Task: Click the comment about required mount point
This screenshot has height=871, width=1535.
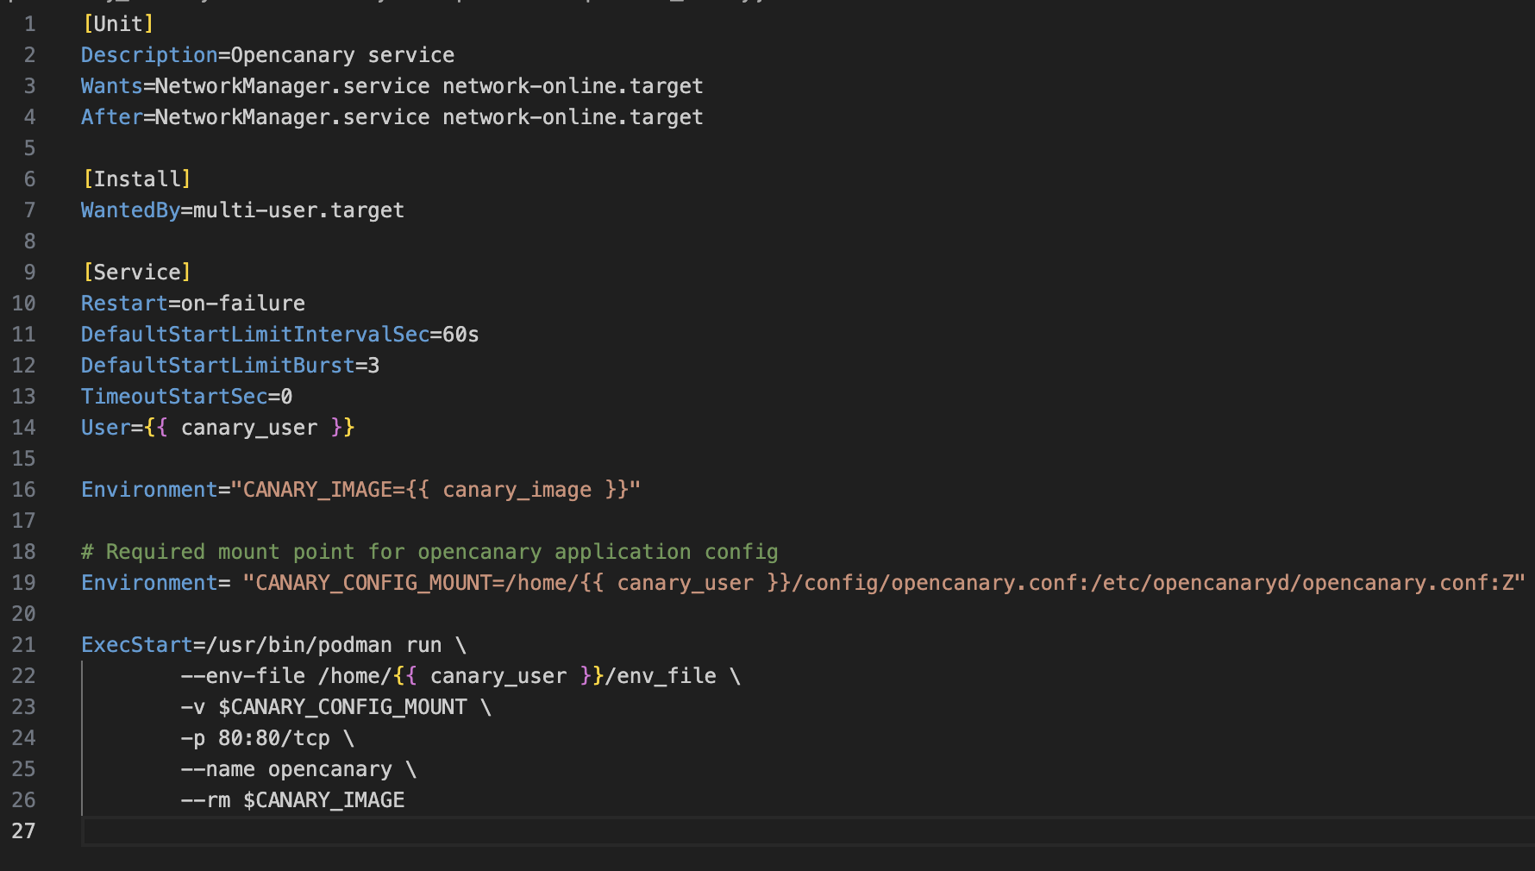Action: tap(428, 551)
